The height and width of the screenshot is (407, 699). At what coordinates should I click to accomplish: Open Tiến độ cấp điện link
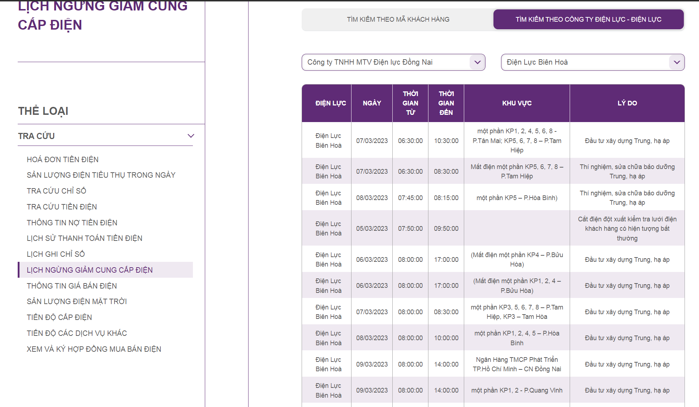(59, 317)
